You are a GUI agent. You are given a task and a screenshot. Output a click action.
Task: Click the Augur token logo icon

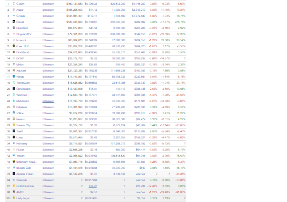(x=14, y=9)
